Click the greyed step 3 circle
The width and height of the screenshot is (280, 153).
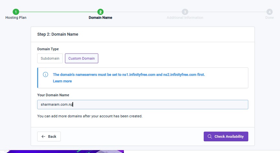click(x=185, y=12)
